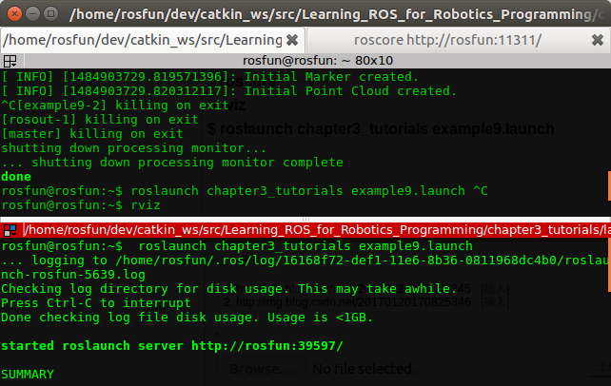Click the top pane orange scrollbar handle
The height and width of the screenshot is (386, 611).
point(609,185)
